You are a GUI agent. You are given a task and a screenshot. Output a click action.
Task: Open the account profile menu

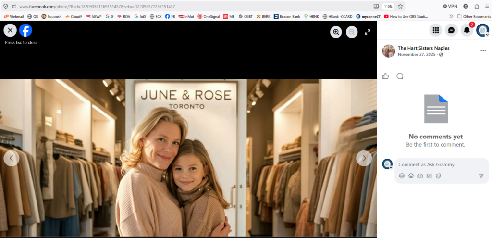click(x=482, y=30)
